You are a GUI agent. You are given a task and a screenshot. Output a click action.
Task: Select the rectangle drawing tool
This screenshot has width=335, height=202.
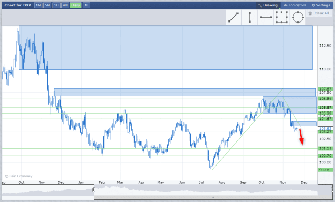tap(281, 17)
